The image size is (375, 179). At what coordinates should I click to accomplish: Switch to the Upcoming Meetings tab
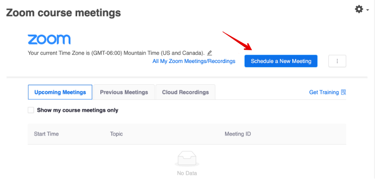point(60,92)
